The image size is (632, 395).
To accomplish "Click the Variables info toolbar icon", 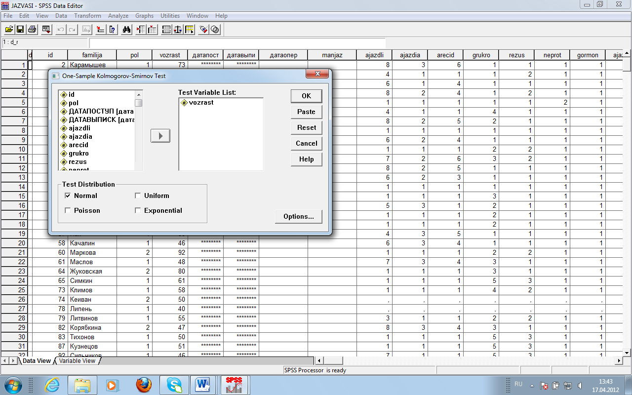I will 112,29.
